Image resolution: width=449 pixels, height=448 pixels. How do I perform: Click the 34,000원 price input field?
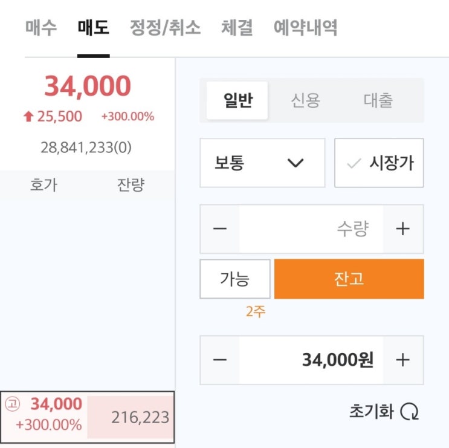pyautogui.click(x=311, y=360)
